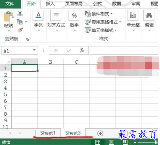Viewport: 160px width, 145px height.
Task: Select row 5 header
Action: (x=6, y=94)
